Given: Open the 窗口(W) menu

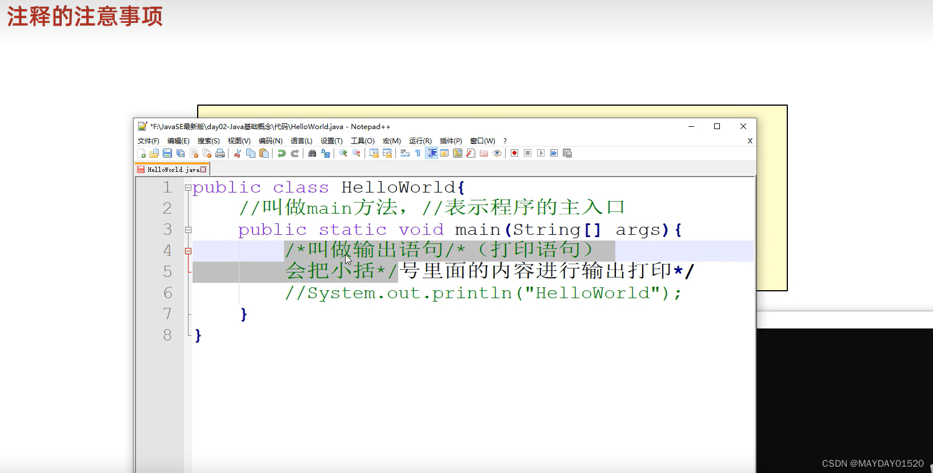Looking at the screenshot, I should pyautogui.click(x=482, y=141).
